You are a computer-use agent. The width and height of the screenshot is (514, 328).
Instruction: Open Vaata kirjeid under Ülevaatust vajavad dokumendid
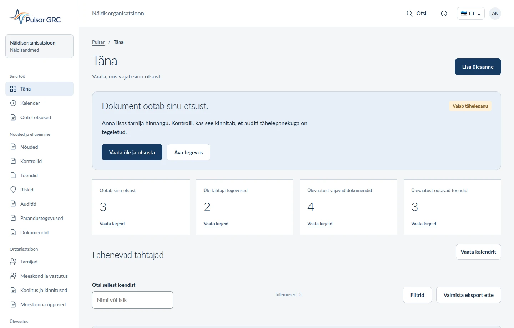[320, 224]
